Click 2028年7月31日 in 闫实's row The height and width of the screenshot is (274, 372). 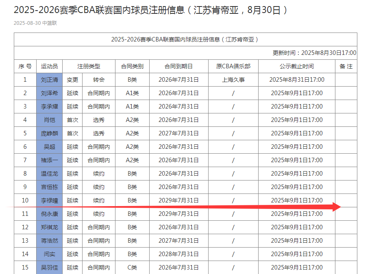[x=178, y=254]
